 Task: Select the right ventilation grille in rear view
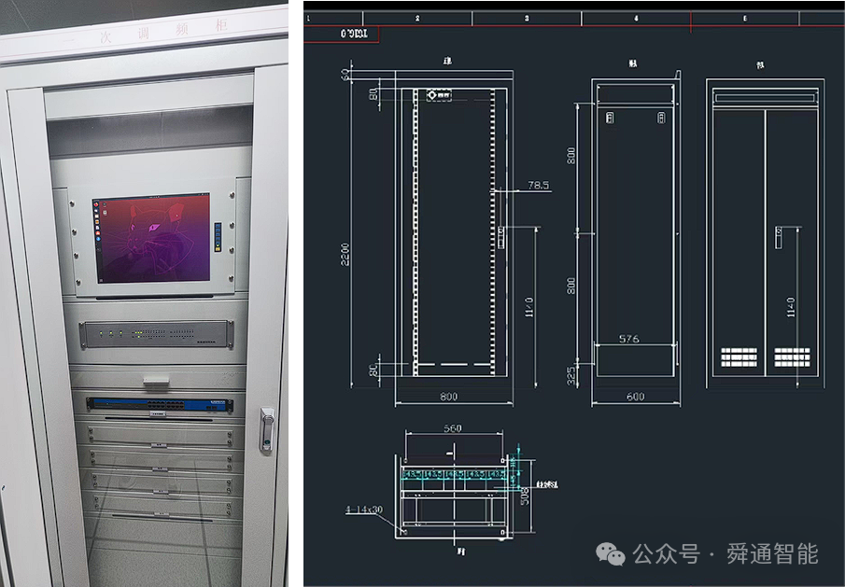pyautogui.click(x=792, y=357)
